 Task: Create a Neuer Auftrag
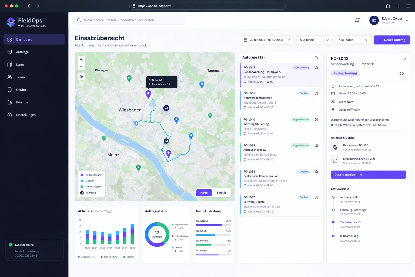coord(392,40)
